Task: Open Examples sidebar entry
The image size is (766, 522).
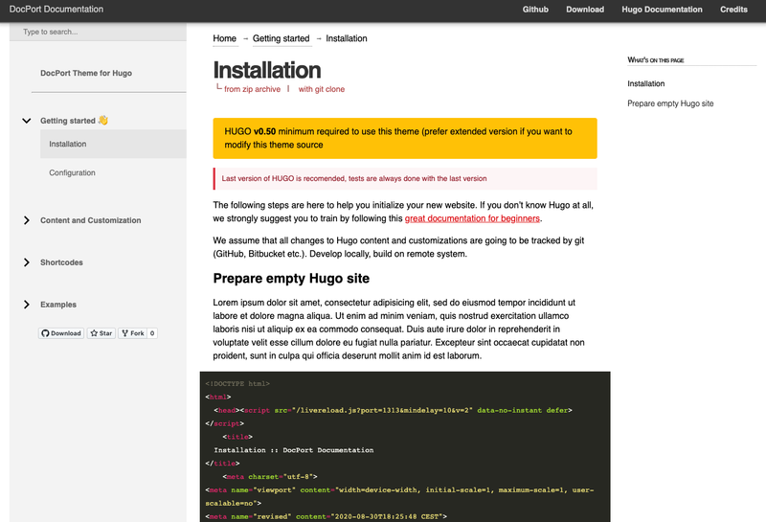Action: click(x=58, y=305)
